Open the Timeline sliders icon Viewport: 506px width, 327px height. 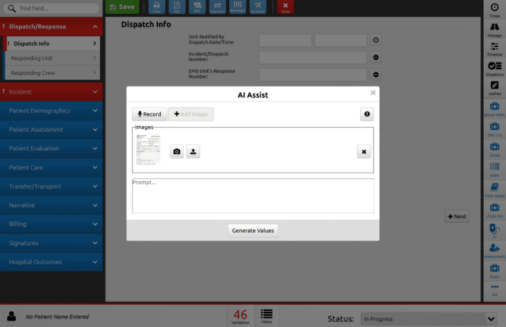[x=494, y=49]
